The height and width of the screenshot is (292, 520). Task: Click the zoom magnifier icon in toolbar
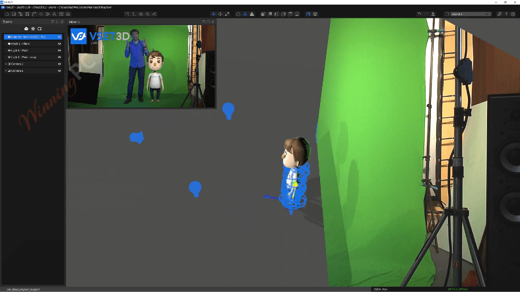(148, 14)
